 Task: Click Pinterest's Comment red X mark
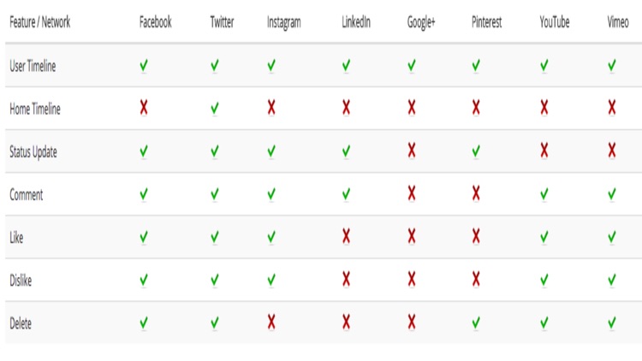pyautogui.click(x=476, y=193)
